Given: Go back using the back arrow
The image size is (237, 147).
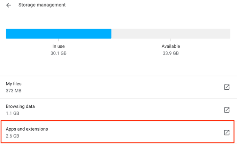Looking at the screenshot, I should [9, 5].
